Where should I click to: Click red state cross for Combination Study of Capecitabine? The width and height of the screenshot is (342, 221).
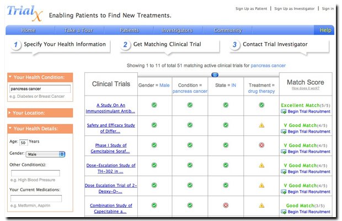(226, 206)
